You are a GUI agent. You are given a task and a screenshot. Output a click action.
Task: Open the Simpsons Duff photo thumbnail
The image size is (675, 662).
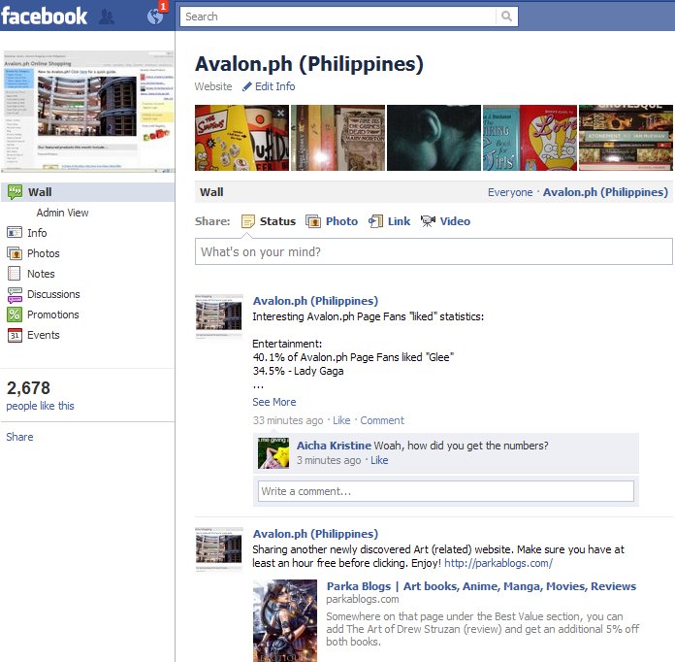pyautogui.click(x=241, y=138)
